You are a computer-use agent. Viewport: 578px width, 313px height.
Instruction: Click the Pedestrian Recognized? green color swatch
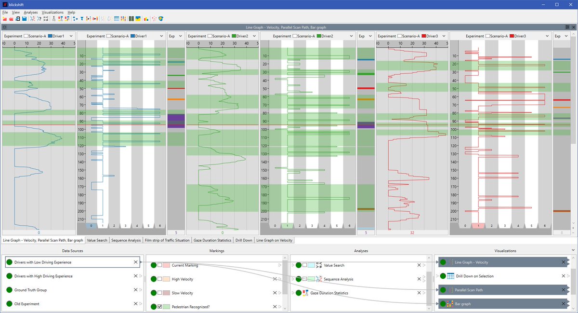(166, 307)
